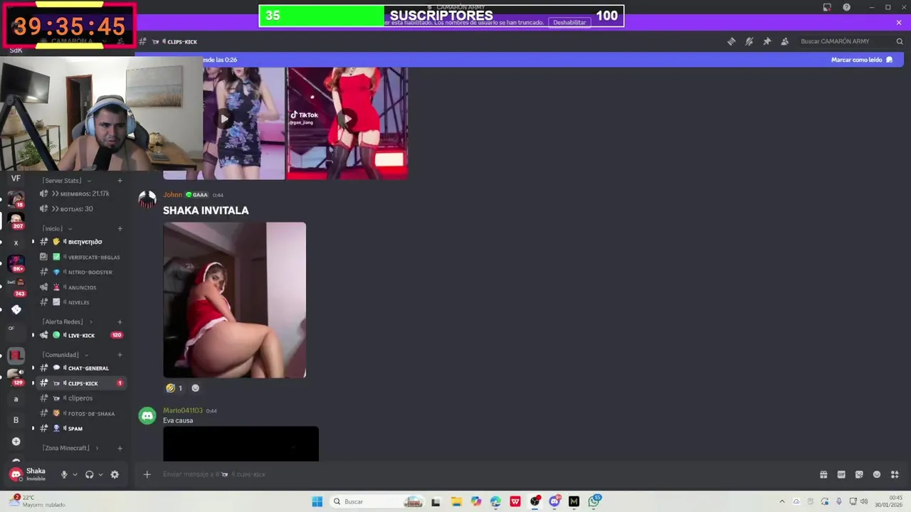Click the Johnn username in chat

[172, 195]
